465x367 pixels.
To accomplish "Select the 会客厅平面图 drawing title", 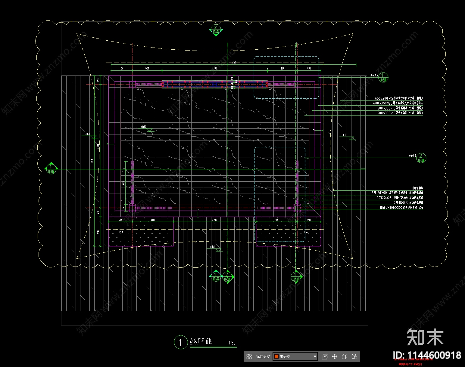I will coord(201,341).
